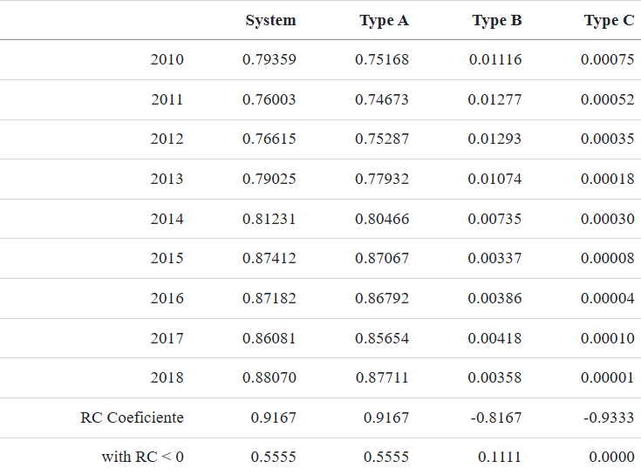Viewport: 641px width, 475px height.
Task: Select the System value 0.79359
Action: click(x=269, y=60)
